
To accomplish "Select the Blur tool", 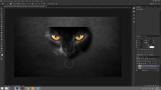I will click(x=2, y=35).
